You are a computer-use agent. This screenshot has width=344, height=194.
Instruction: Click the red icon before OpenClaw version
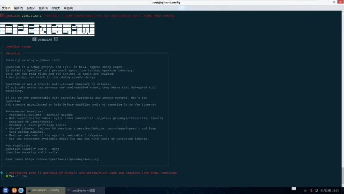[2, 16]
